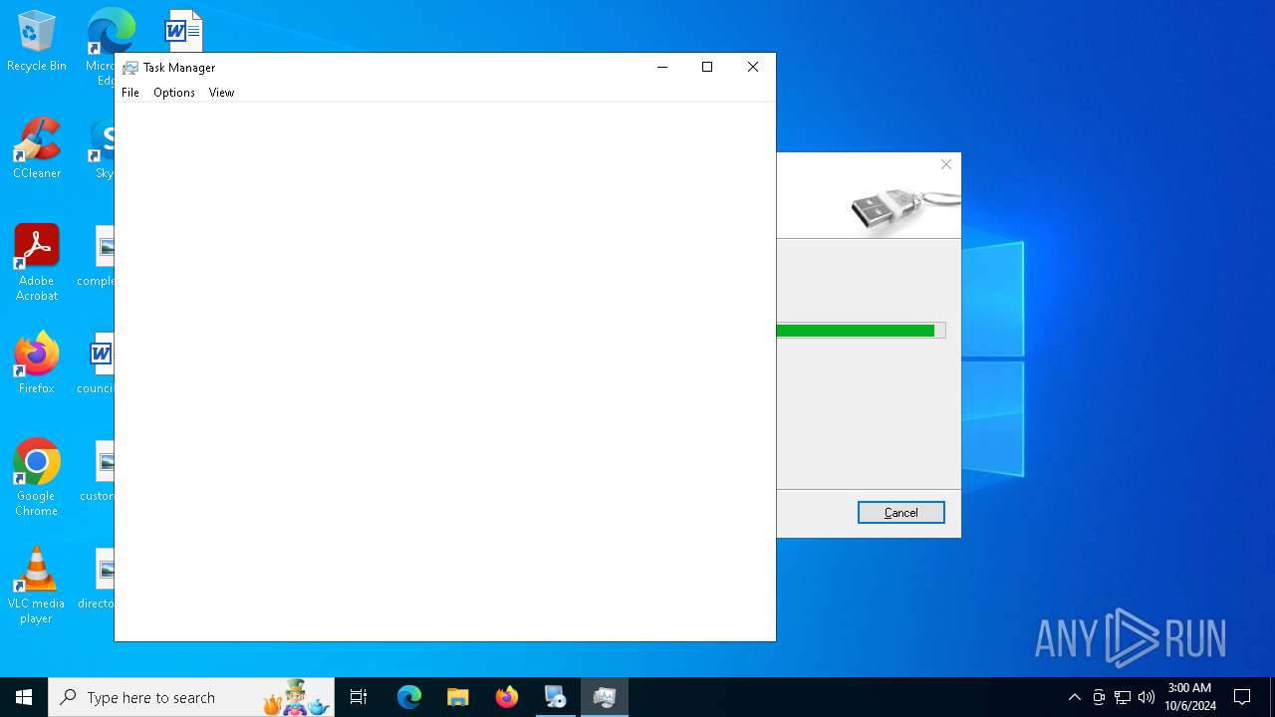Minimize the Task Manager window
Image resolution: width=1275 pixels, height=717 pixels.
[x=661, y=68]
